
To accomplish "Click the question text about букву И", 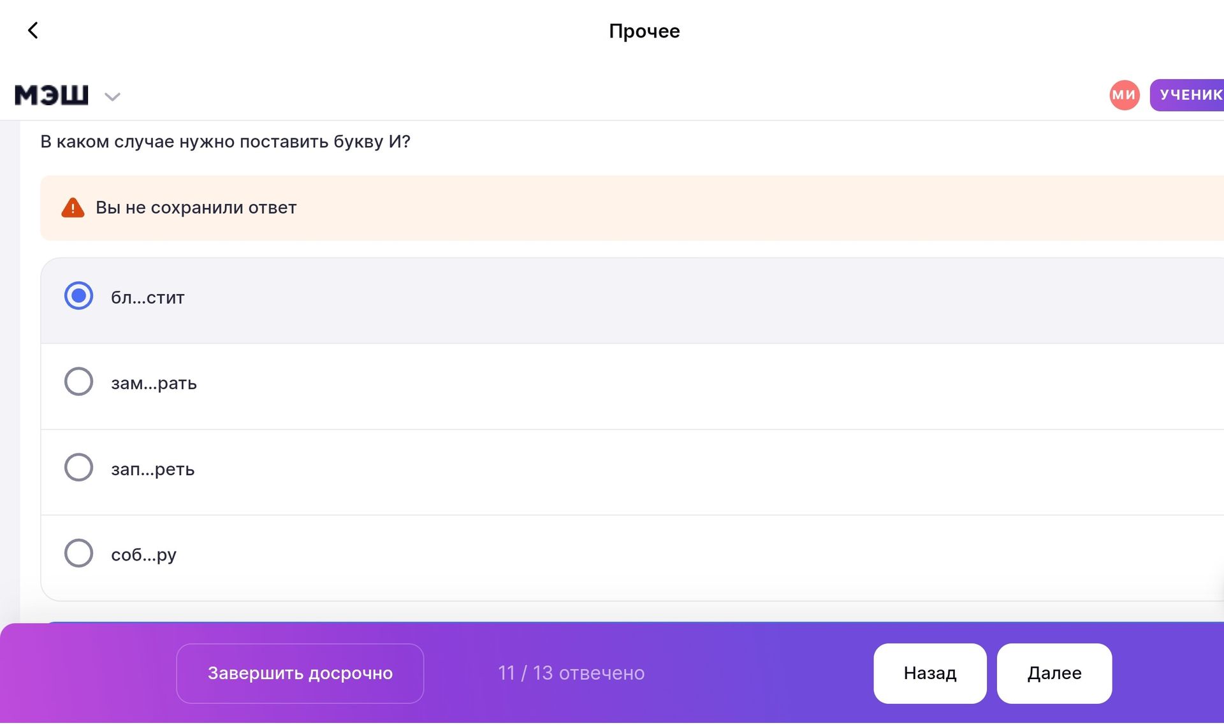I will pyautogui.click(x=225, y=142).
